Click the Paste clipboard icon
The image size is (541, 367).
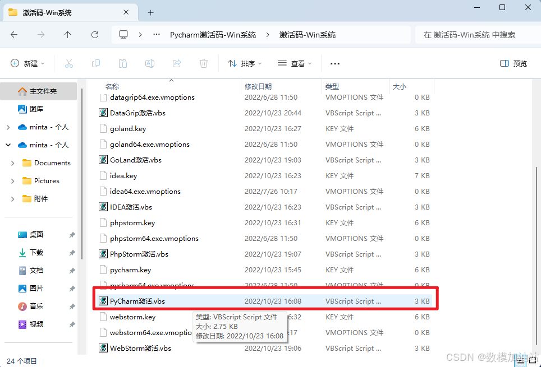coord(123,63)
